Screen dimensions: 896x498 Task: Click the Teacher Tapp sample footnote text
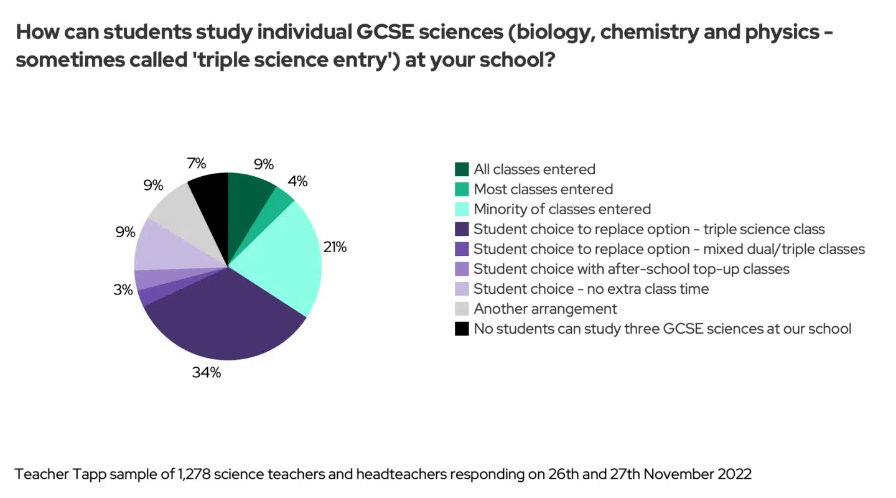(383, 474)
